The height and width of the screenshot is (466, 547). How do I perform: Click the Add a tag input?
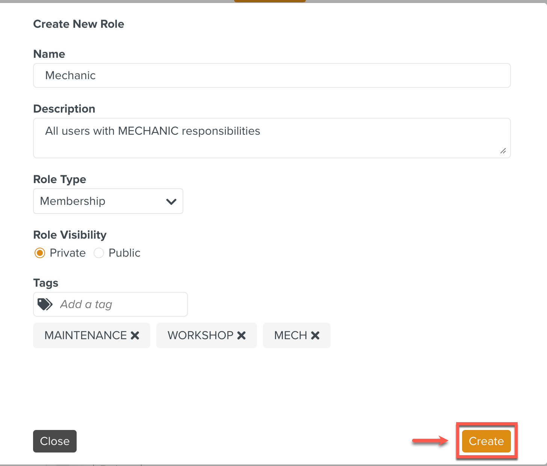click(120, 304)
